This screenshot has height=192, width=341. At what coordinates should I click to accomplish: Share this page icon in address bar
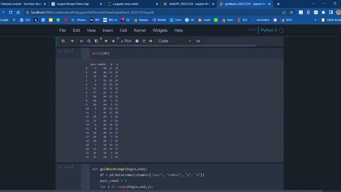[284, 12]
